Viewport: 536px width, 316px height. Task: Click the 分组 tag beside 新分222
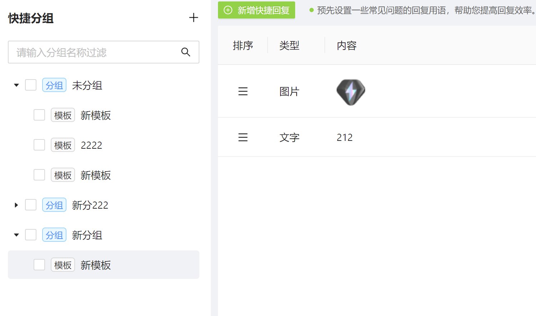coord(54,205)
